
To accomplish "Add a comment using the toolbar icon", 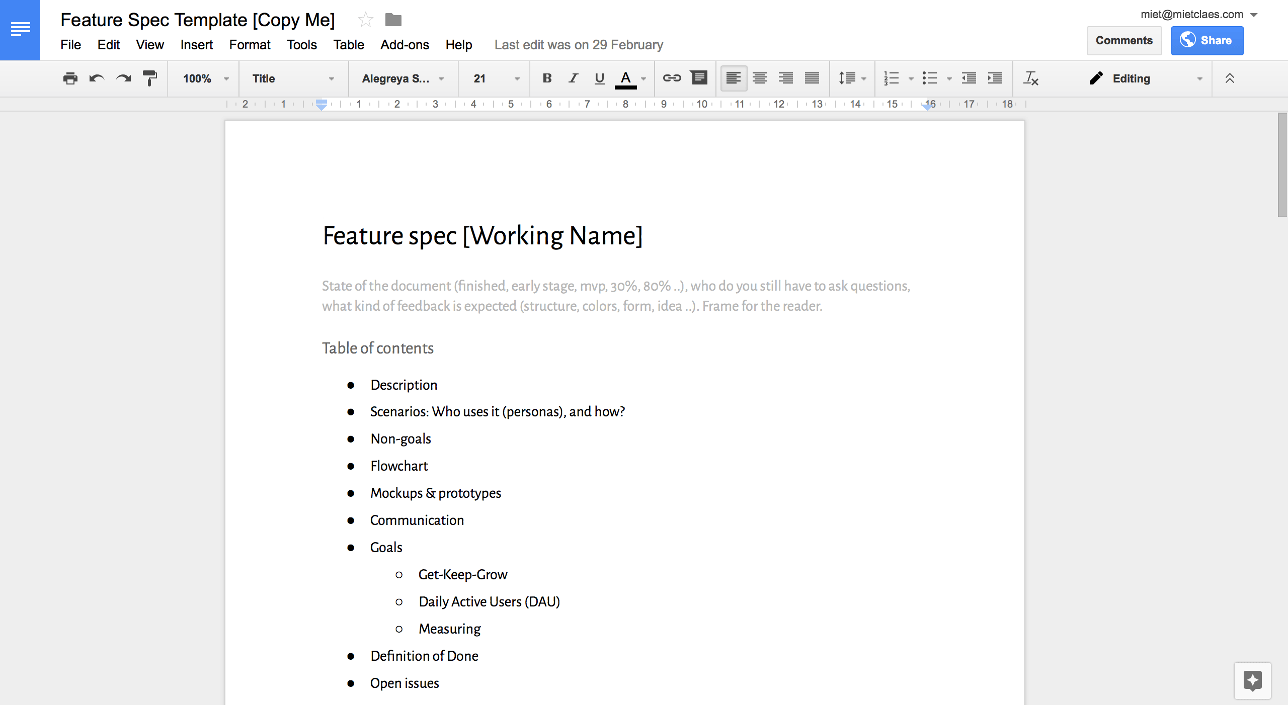I will coord(699,78).
